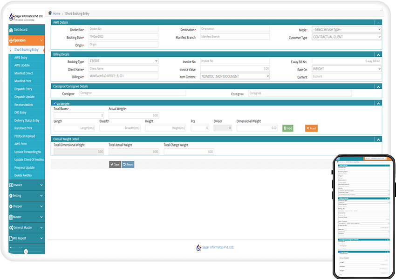Click the Save button
Image resolution: width=396 pixels, height=279 pixels.
[115, 165]
